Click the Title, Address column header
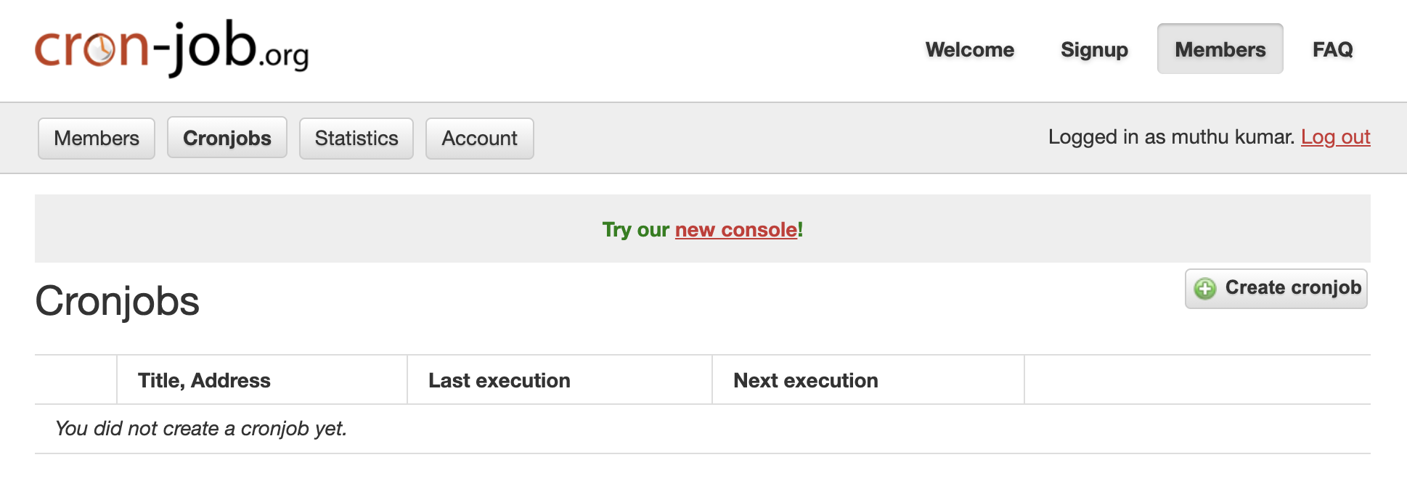 point(204,380)
